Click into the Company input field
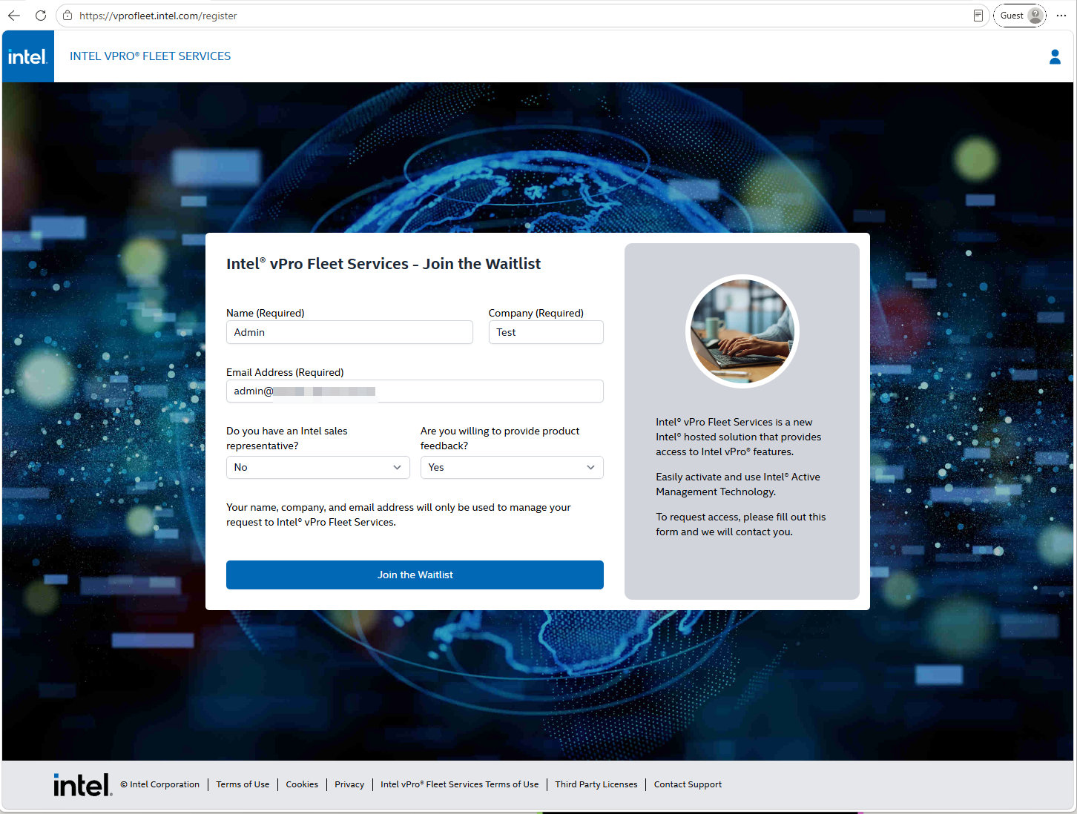This screenshot has width=1077, height=814. [x=546, y=332]
